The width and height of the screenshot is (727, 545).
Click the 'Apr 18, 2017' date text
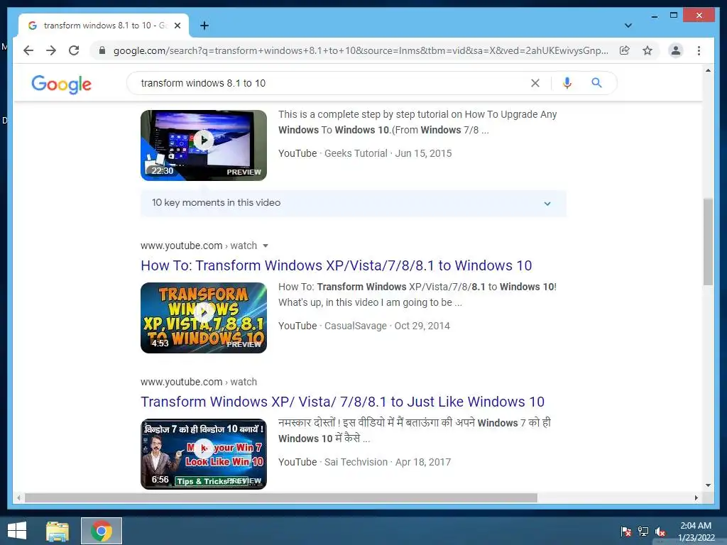click(423, 462)
